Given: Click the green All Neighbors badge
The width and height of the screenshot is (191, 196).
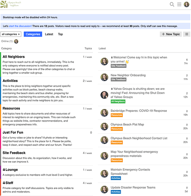Looking at the screenshot, I should pos(118,102).
